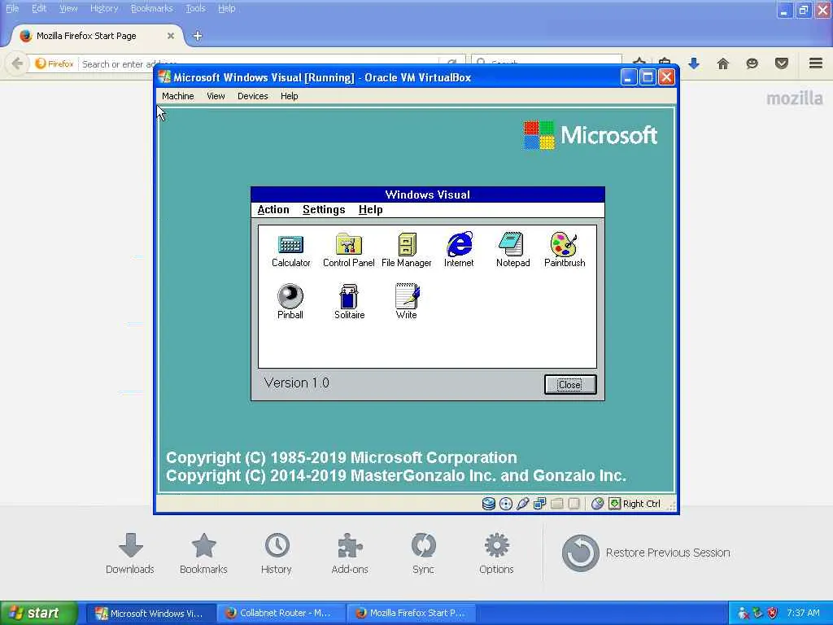Open Firefox Tools menu in menu bar
This screenshot has height=625, width=833.
pos(195,8)
